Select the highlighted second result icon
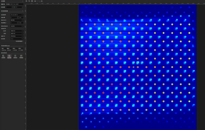The height and width of the screenshot is (130, 205). coord(9,56)
